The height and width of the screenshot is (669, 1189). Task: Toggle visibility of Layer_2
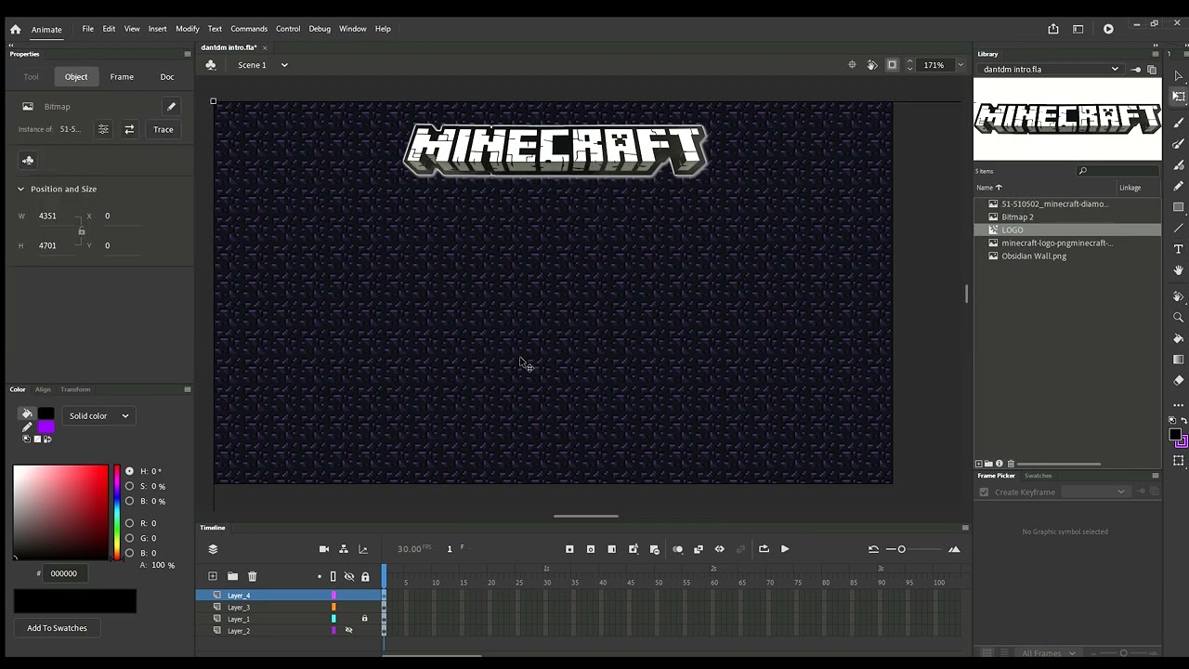pyautogui.click(x=349, y=630)
